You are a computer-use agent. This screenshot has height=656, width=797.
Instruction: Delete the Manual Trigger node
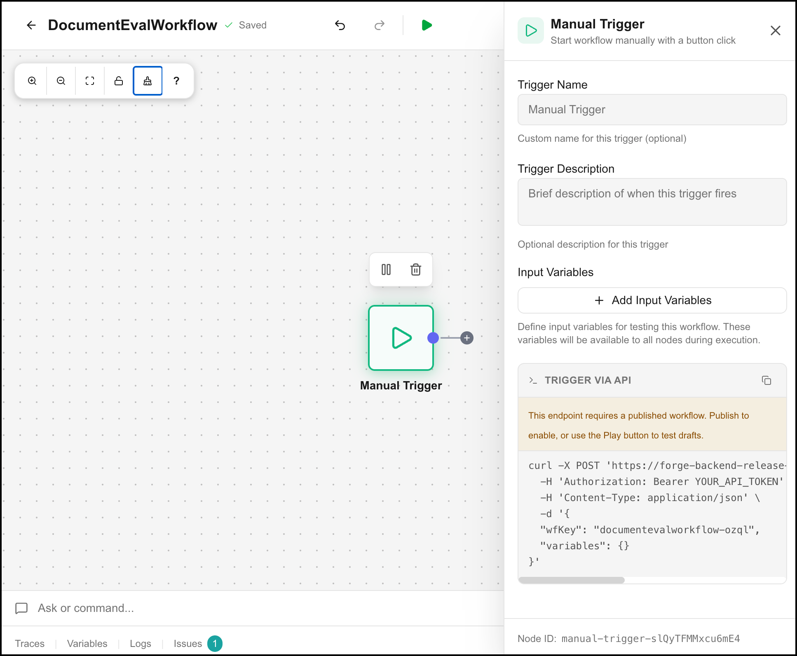[x=416, y=269]
